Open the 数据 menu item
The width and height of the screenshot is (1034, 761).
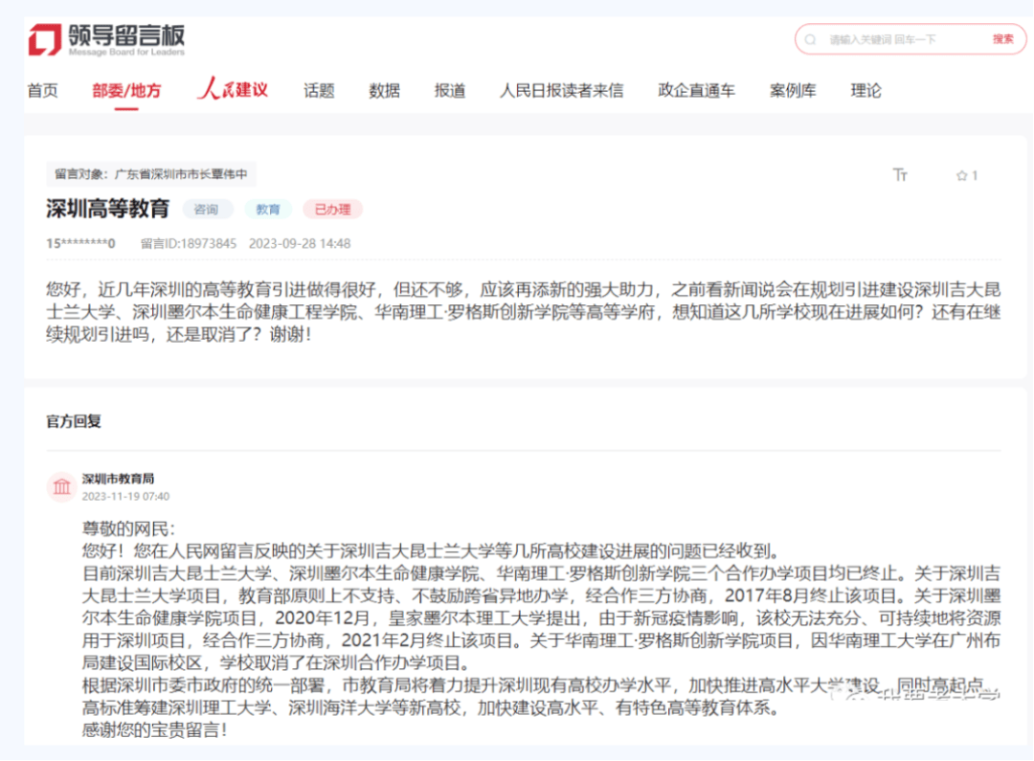[384, 90]
